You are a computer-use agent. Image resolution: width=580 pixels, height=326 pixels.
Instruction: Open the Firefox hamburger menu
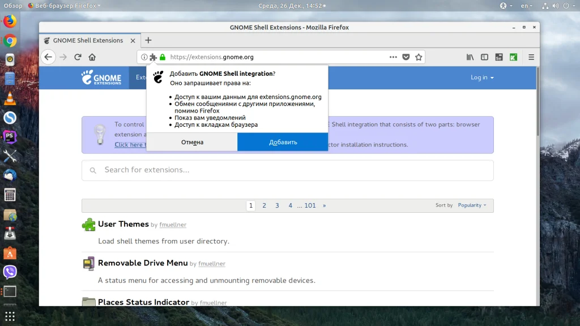(531, 57)
